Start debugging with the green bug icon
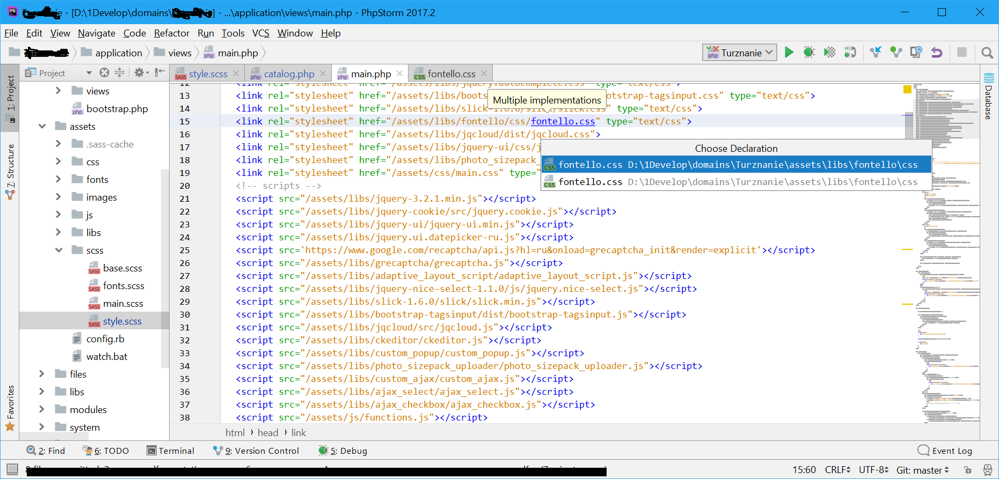 (x=809, y=52)
